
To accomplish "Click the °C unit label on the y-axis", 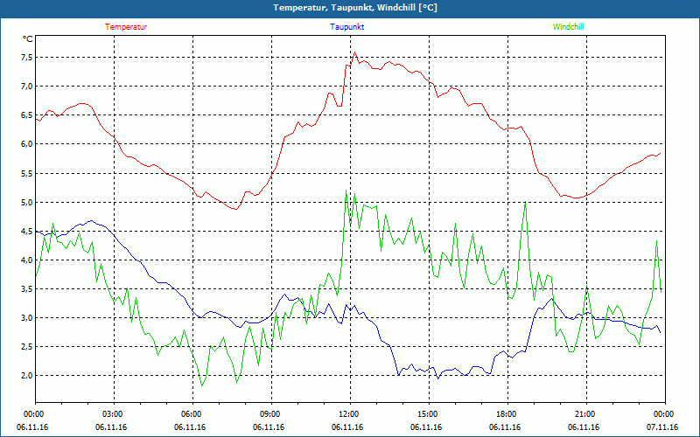I will [x=28, y=39].
